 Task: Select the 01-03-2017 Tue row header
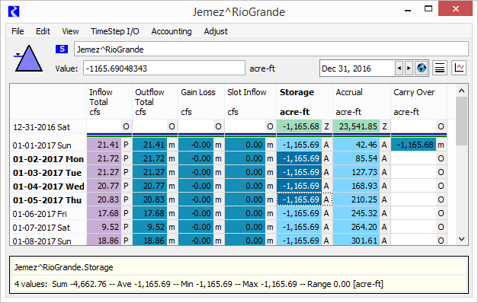(48, 172)
